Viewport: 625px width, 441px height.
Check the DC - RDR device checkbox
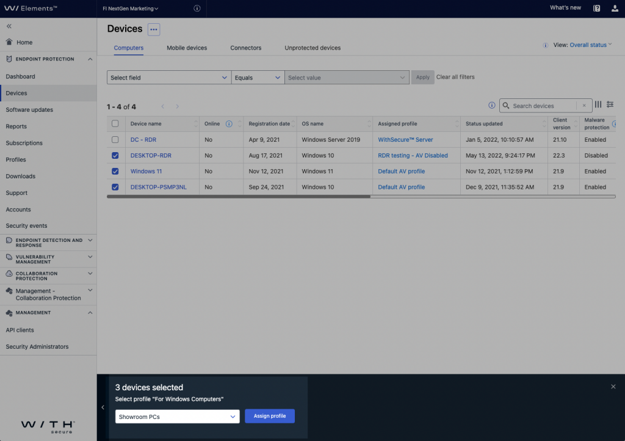115,140
